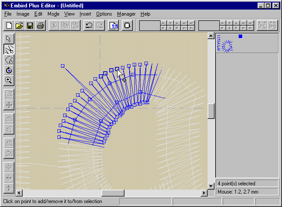
Task: Click the resize design tool icon
Action: [9, 94]
